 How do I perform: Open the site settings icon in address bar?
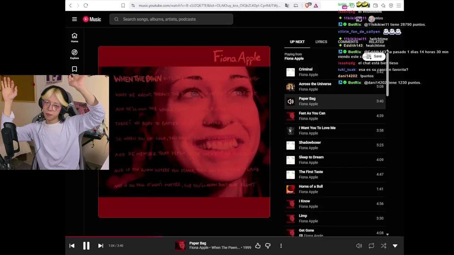click(x=133, y=5)
